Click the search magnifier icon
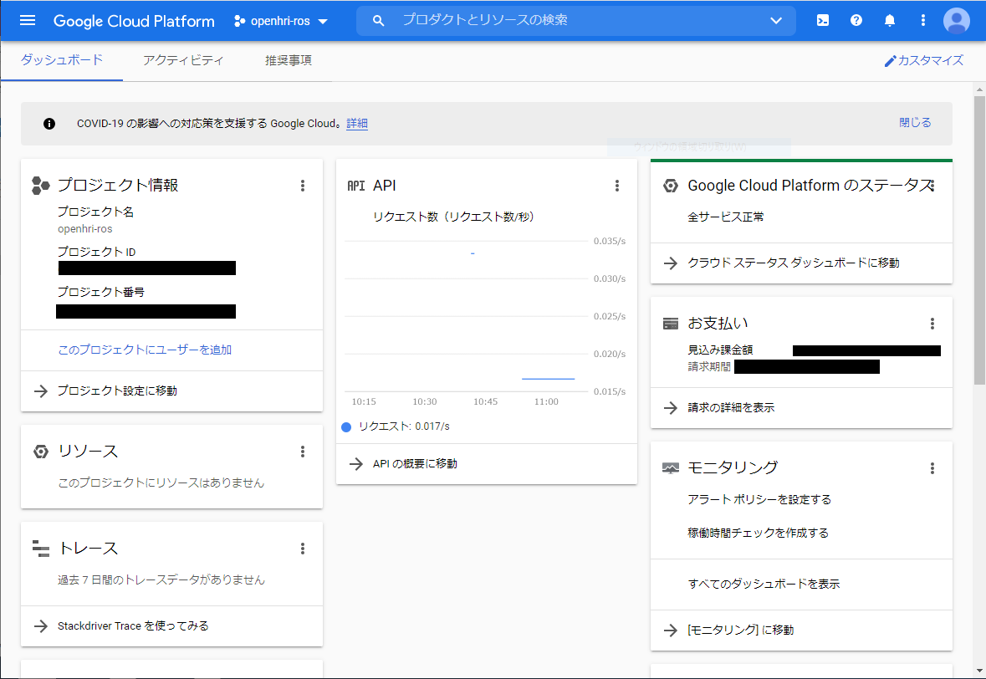986x679 pixels. (378, 21)
